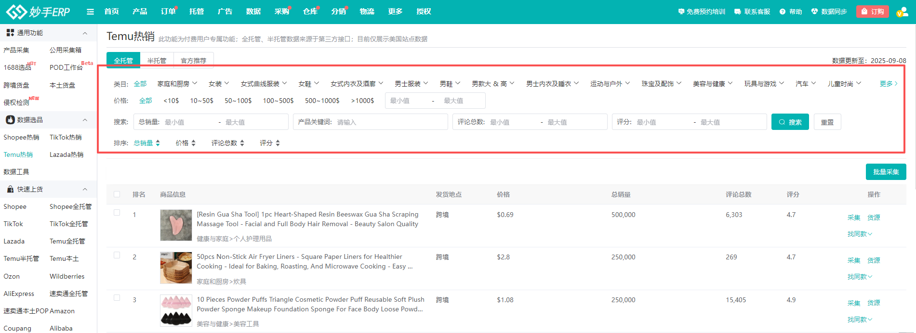Screen dimensions: 916x333
Task: Click the 总销量 最小值 input
Action: pos(188,122)
